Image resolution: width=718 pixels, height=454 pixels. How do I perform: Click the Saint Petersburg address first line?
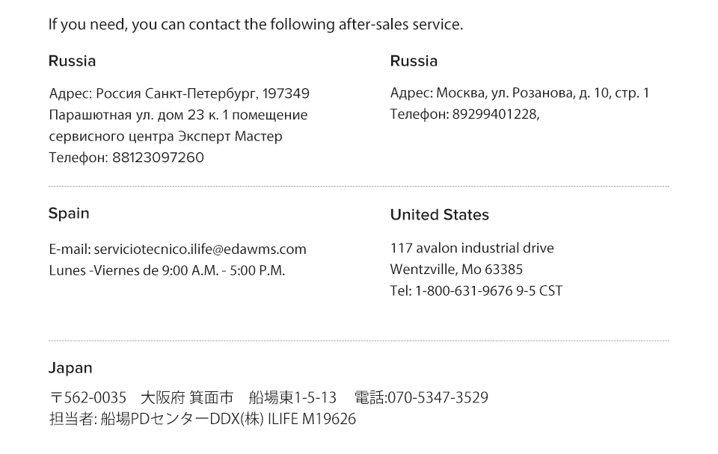click(179, 93)
